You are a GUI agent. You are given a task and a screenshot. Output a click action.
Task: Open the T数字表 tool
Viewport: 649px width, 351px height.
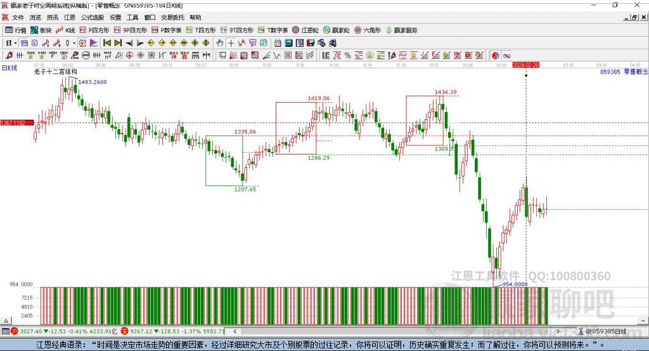(x=273, y=30)
